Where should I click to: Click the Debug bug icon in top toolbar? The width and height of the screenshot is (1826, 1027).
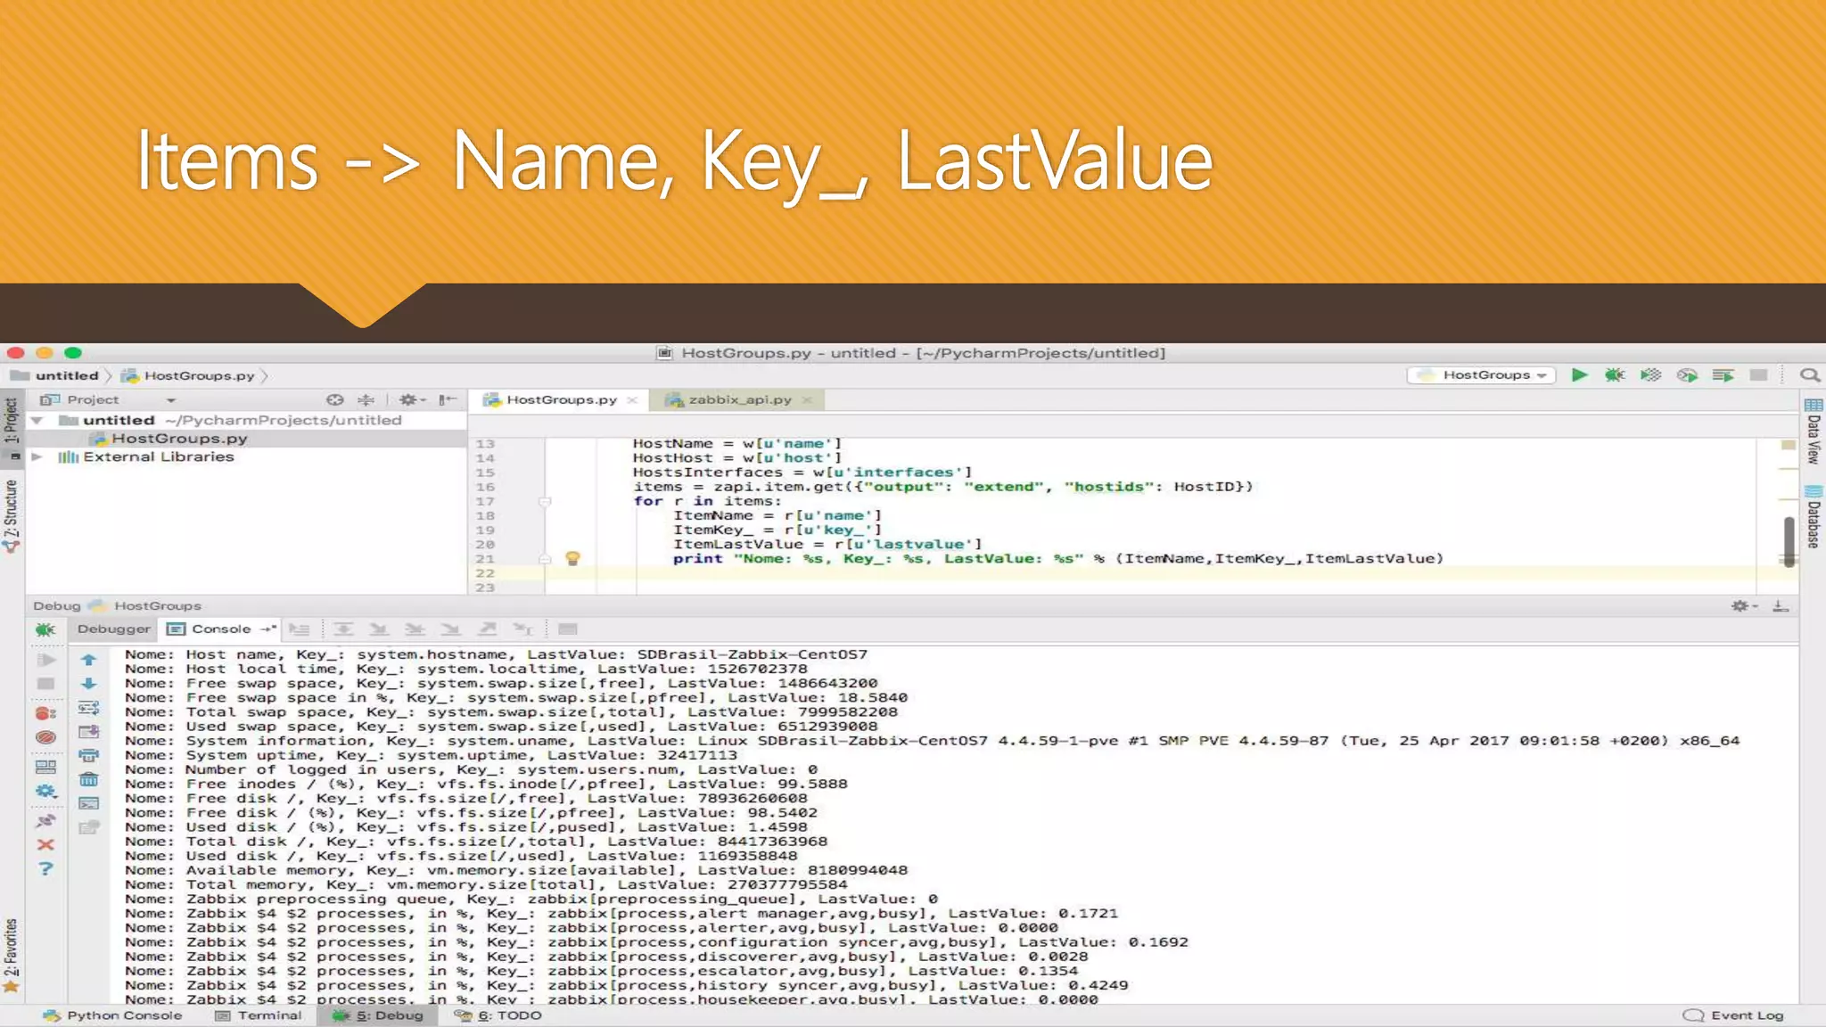1615,375
